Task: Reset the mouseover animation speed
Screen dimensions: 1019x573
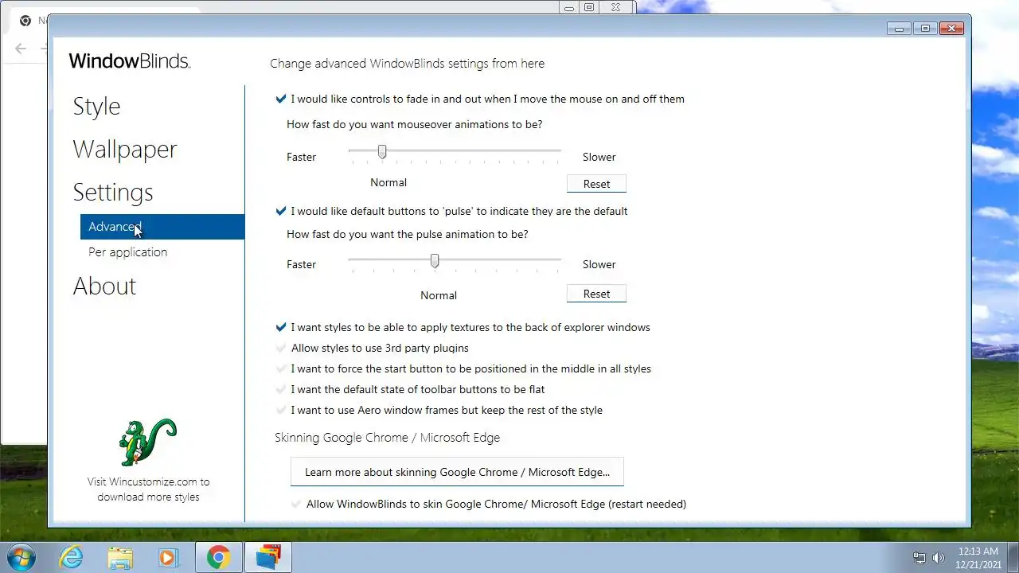Action: 596,184
